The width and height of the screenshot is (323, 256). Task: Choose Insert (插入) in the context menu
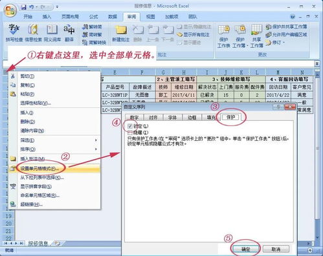(x=54, y=112)
